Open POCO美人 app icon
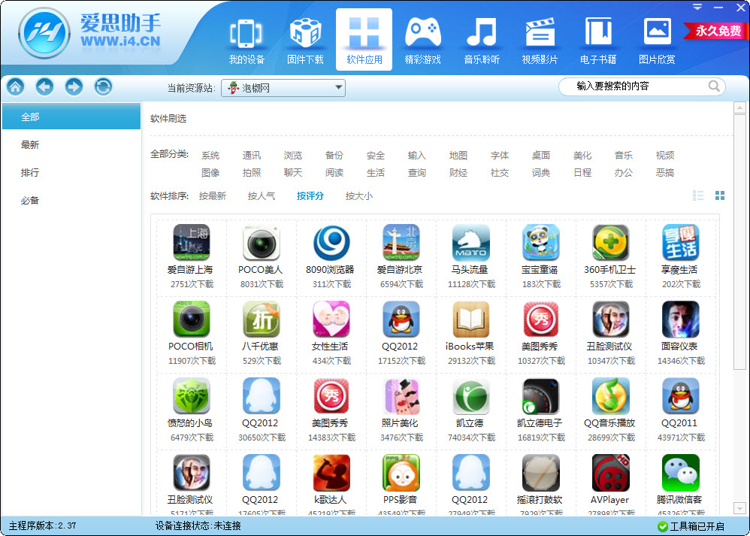The height and width of the screenshot is (536, 750). click(x=262, y=243)
